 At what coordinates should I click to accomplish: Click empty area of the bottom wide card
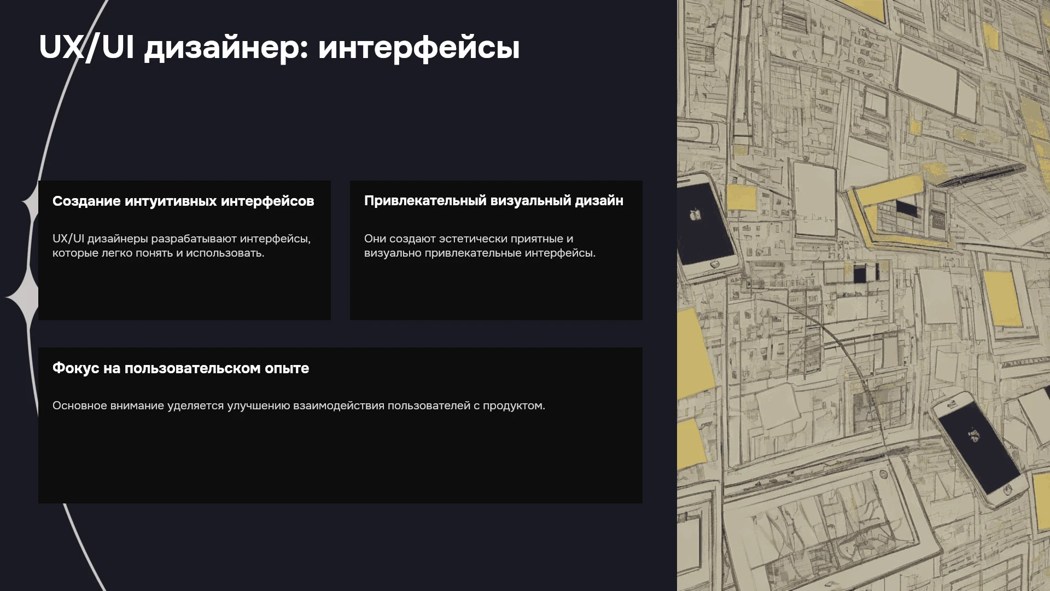(340, 460)
